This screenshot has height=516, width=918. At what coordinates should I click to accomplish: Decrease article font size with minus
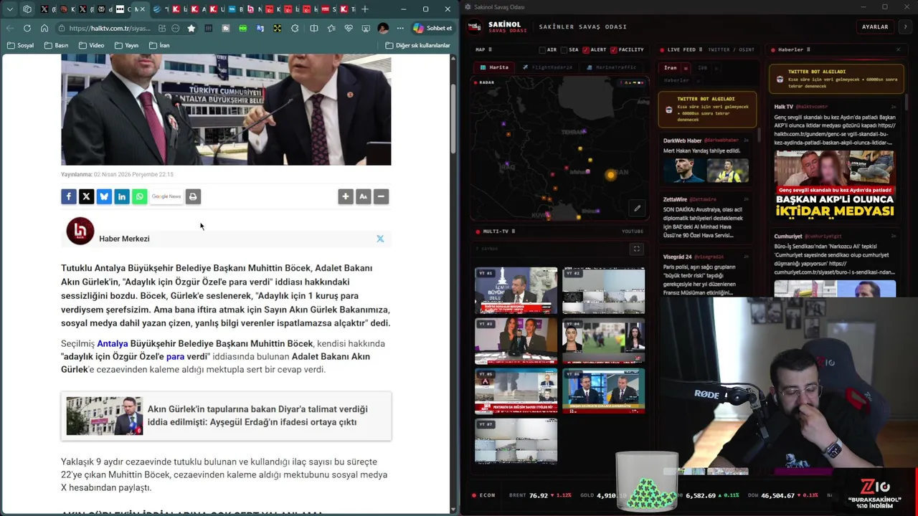point(381,196)
